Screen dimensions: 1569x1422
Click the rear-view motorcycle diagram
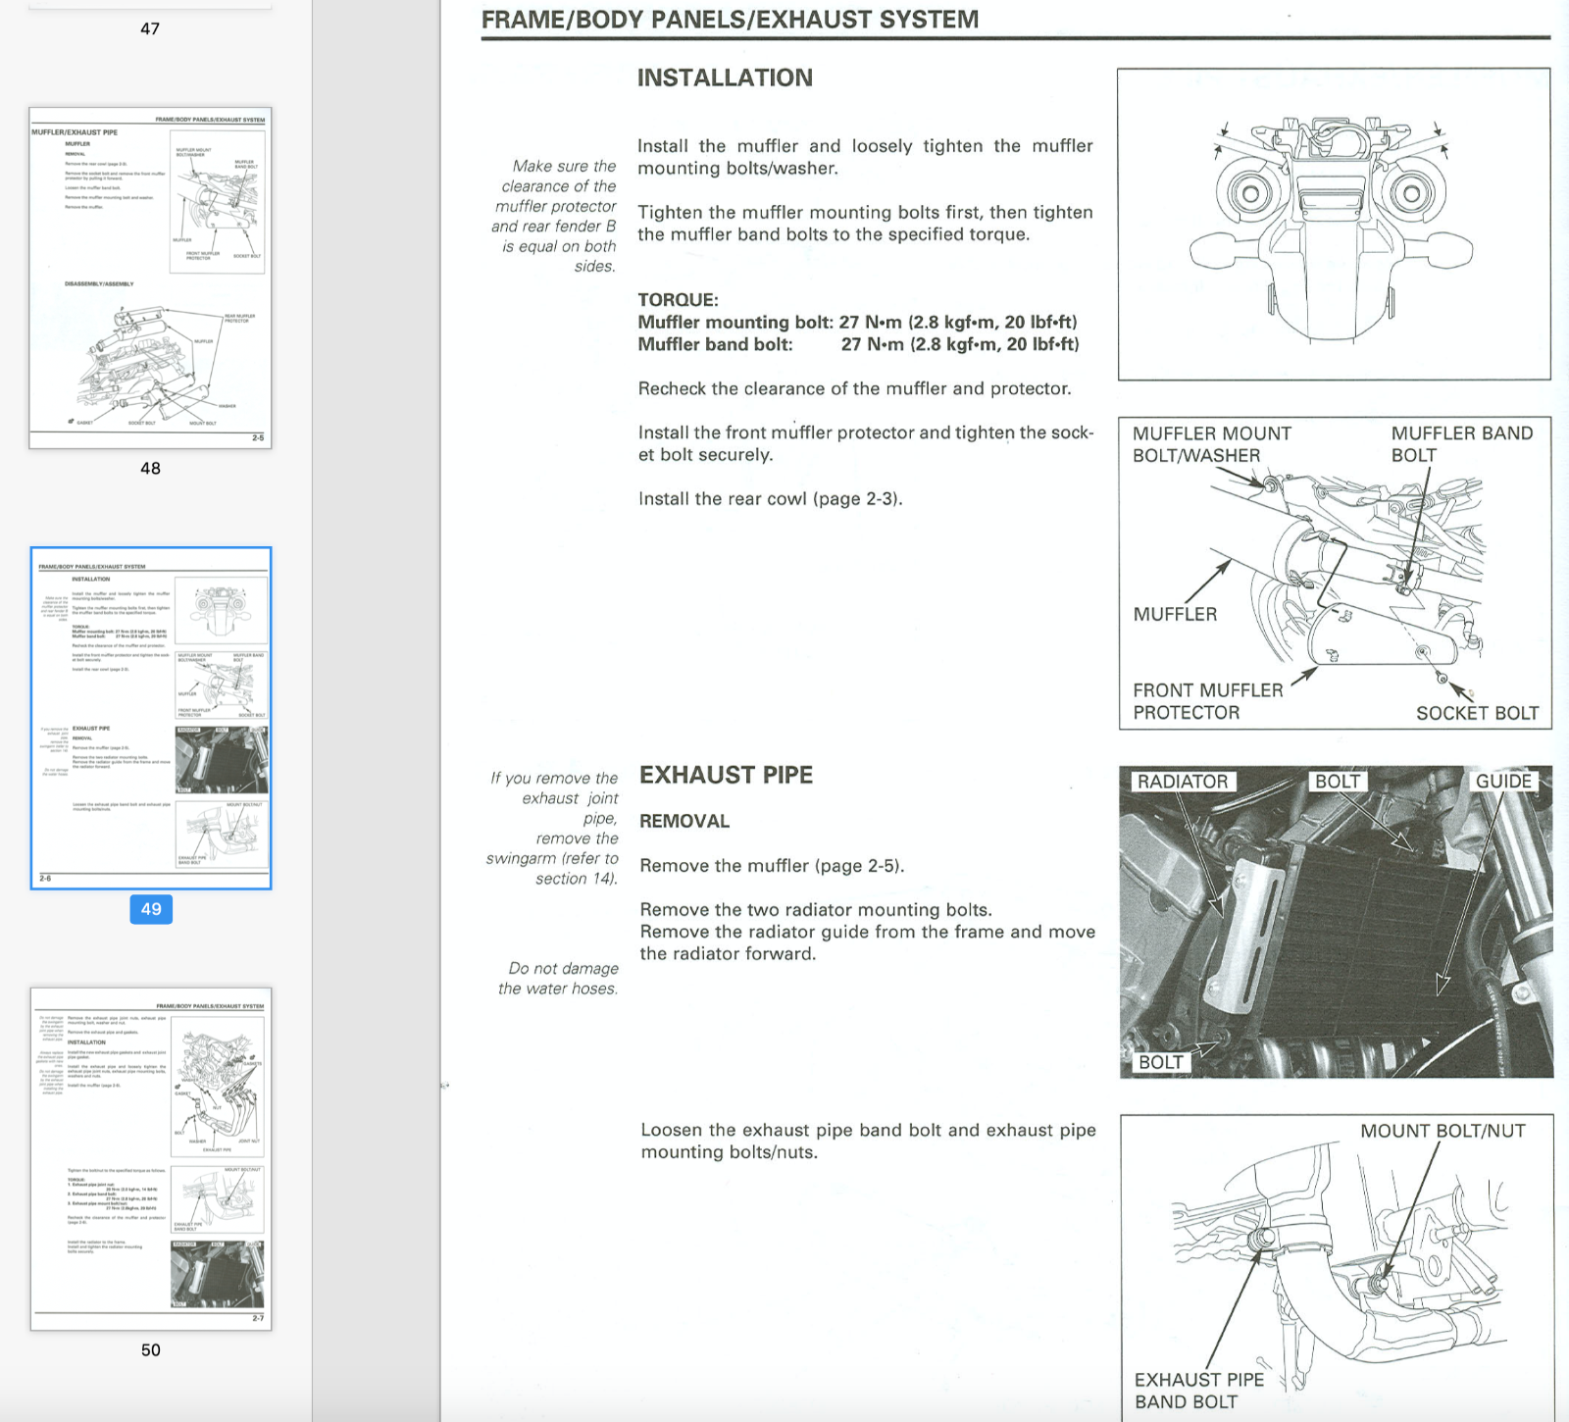click(1334, 224)
